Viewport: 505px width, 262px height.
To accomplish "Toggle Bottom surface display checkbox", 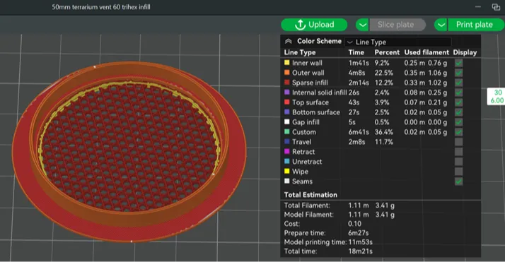I will point(458,112).
